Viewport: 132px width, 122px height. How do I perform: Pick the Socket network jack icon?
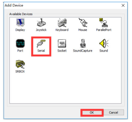point(62,43)
